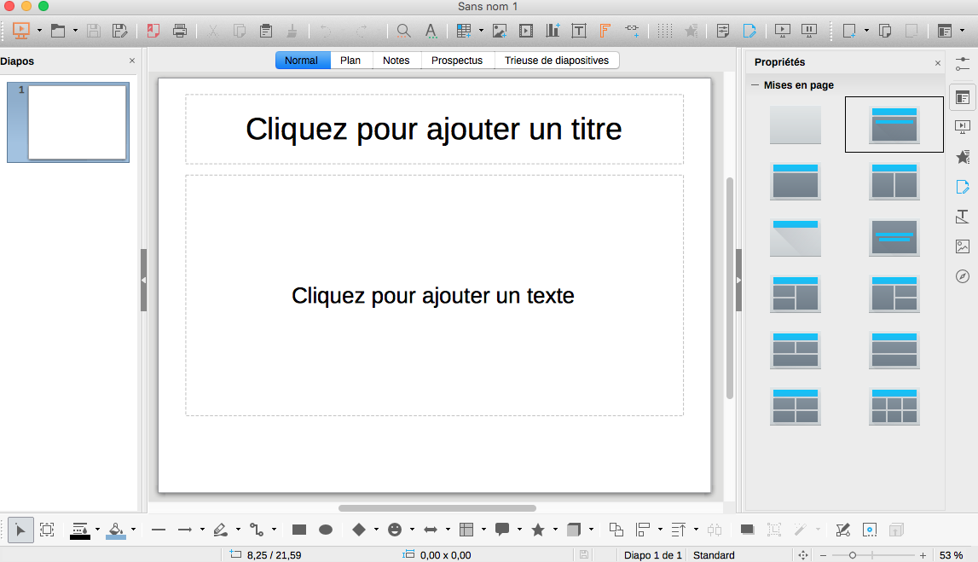Open the fill color dropdown arrow
Image resolution: width=978 pixels, height=562 pixels.
coord(133,530)
